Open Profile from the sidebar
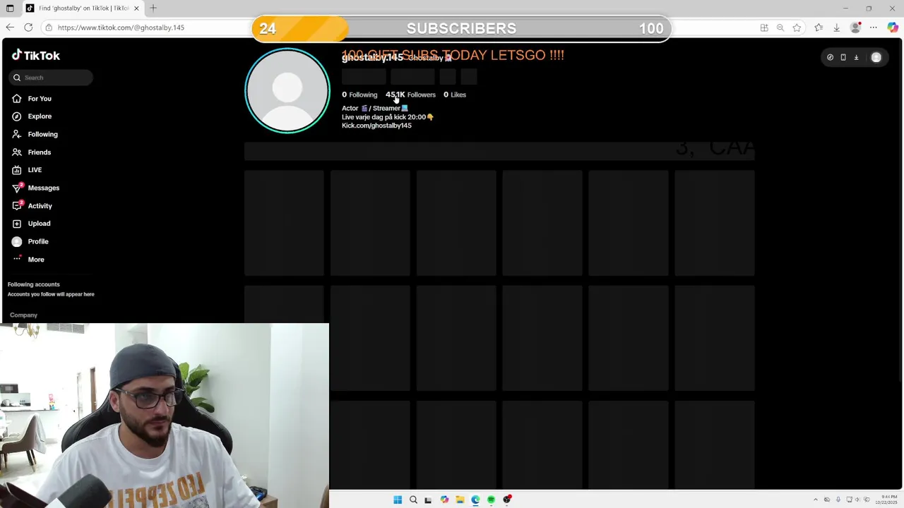Screen dimensions: 904x508 tap(38, 241)
